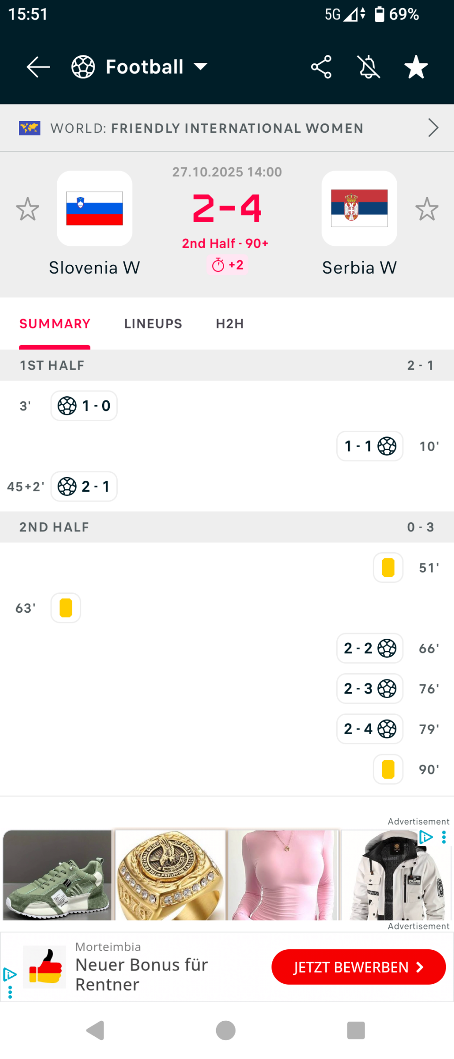
Task: Toggle the filled favorite match star
Action: pyautogui.click(x=416, y=67)
